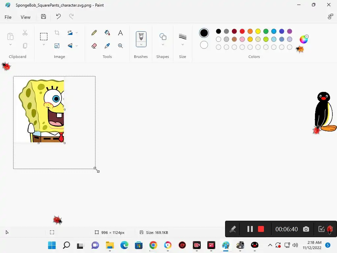
Task: Pick the dark red color swatch
Action: pyautogui.click(x=234, y=31)
